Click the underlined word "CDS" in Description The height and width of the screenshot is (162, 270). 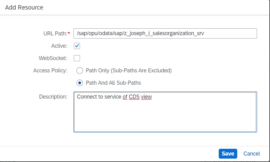[134, 97]
